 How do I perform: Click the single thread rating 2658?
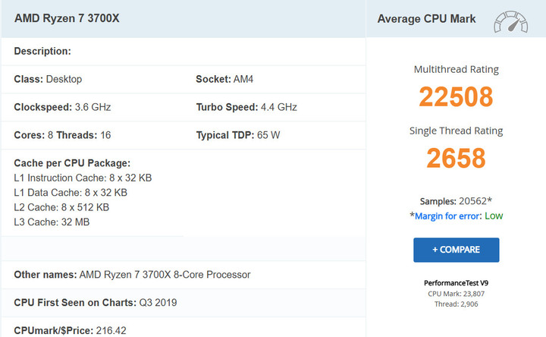[456, 158]
